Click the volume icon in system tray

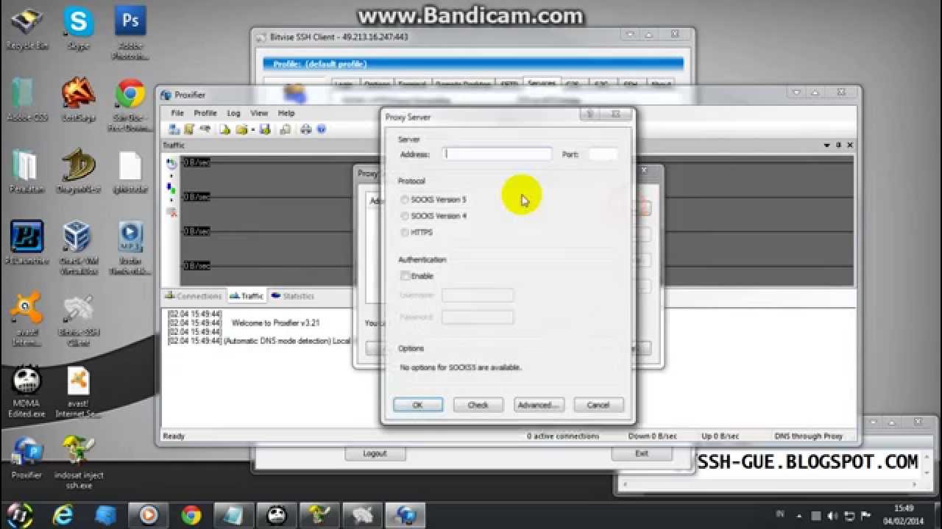(832, 516)
